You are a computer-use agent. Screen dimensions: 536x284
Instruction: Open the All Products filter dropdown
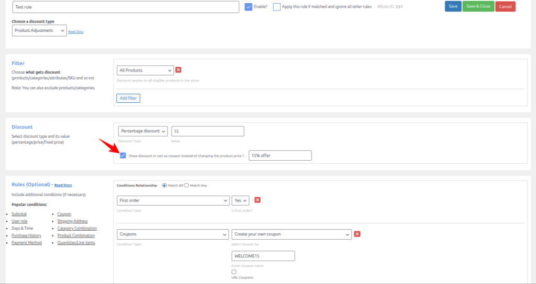[x=146, y=70]
